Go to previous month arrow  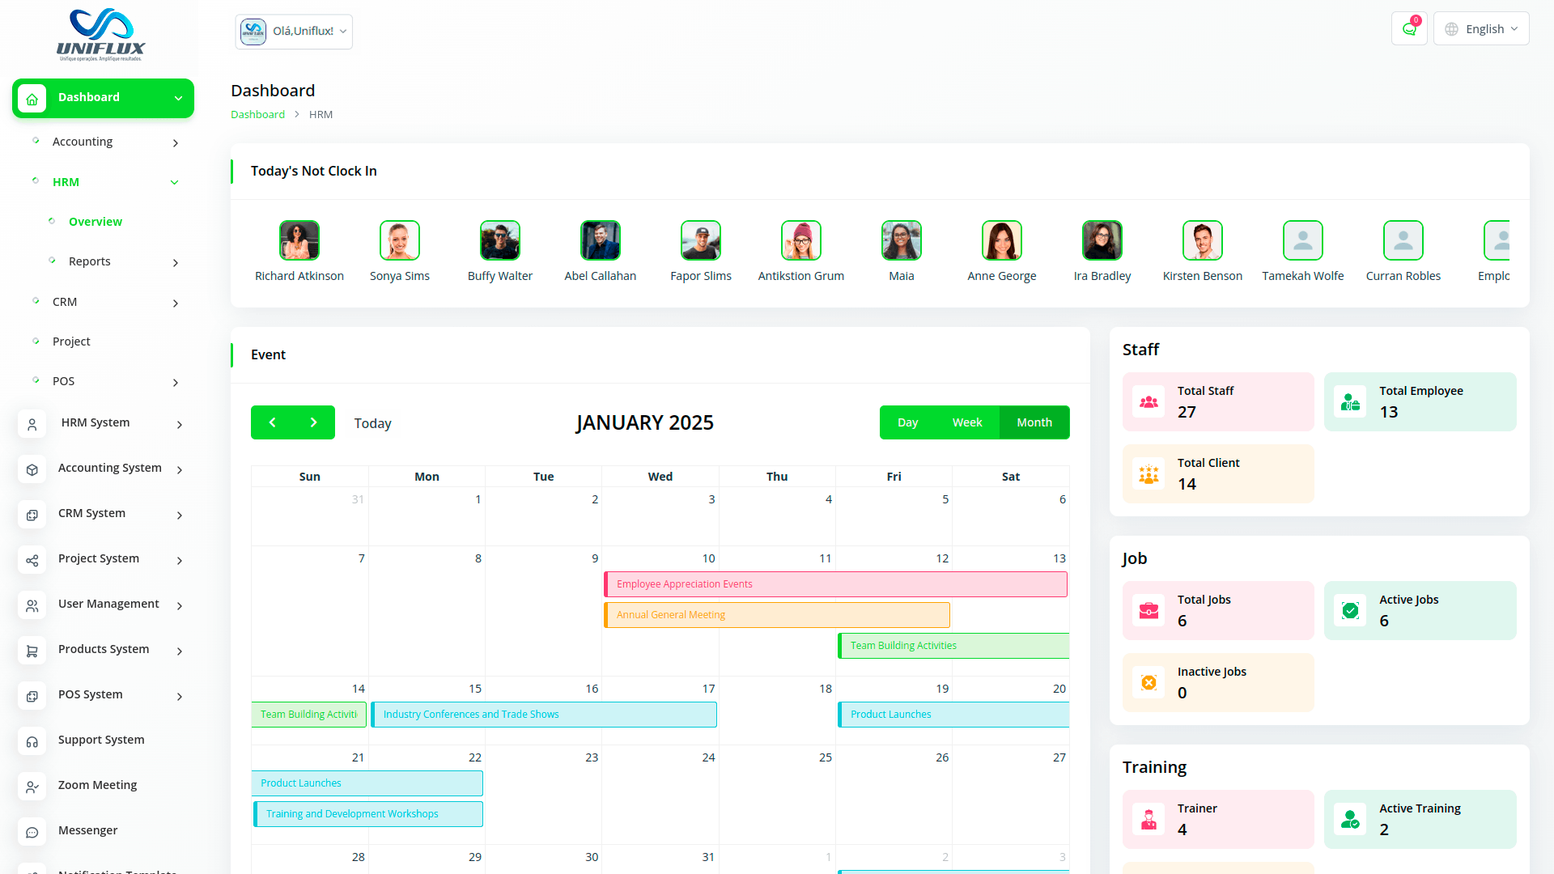pyautogui.click(x=272, y=422)
